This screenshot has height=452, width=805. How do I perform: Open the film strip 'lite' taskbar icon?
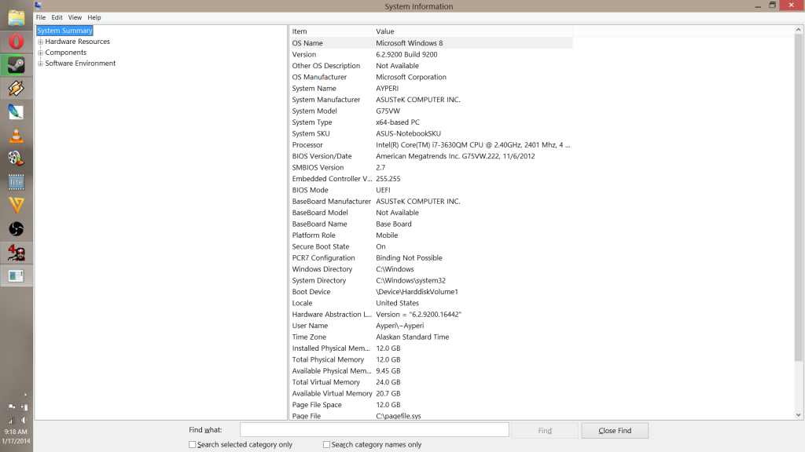(16, 182)
